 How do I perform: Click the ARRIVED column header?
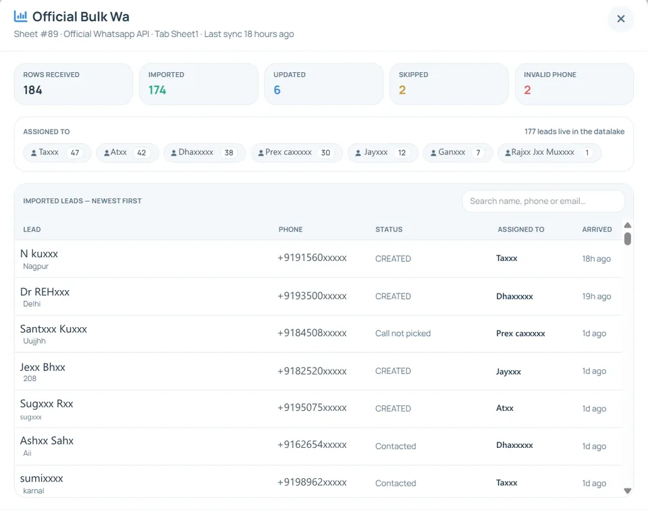[x=597, y=229]
